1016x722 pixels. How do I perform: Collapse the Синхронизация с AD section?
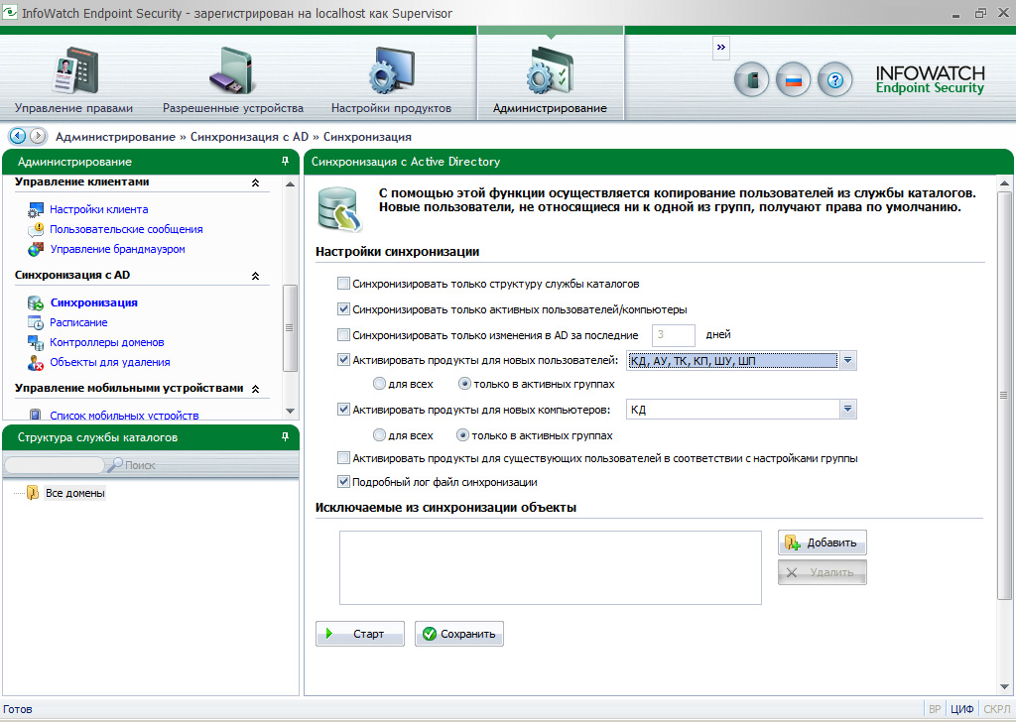tap(255, 276)
